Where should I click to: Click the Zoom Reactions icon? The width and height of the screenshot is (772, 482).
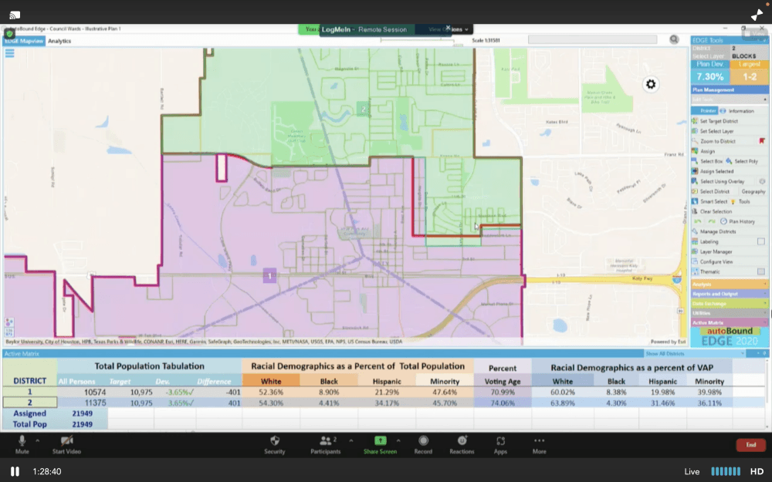(x=462, y=440)
